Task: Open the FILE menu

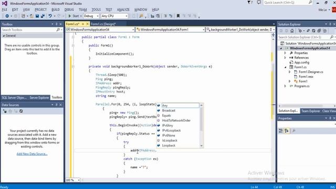Action: 5,9
